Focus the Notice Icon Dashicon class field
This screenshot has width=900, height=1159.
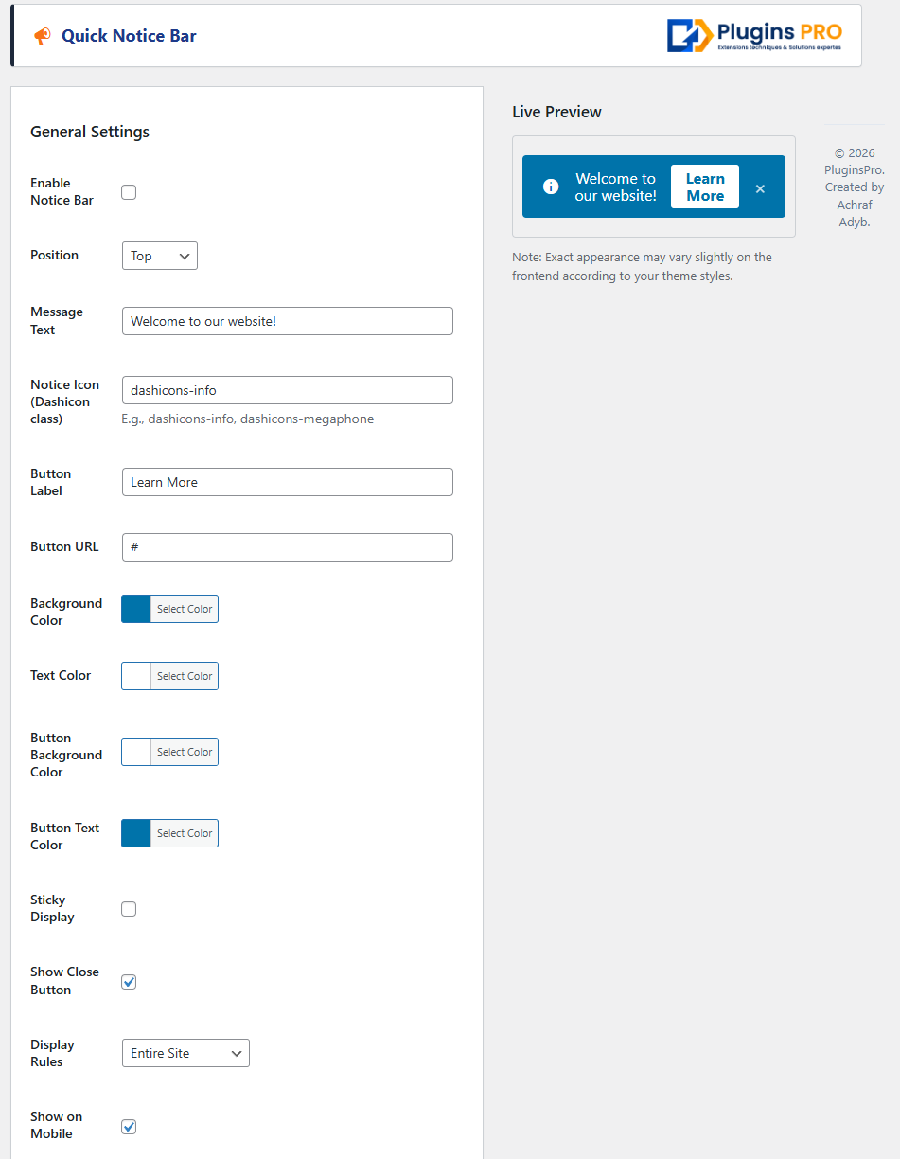pos(287,390)
